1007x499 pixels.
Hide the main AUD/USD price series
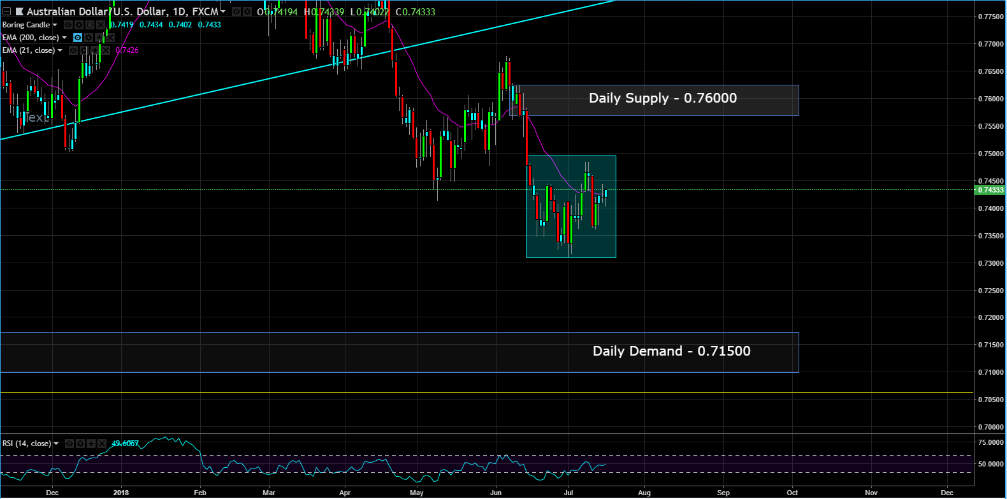[236, 11]
